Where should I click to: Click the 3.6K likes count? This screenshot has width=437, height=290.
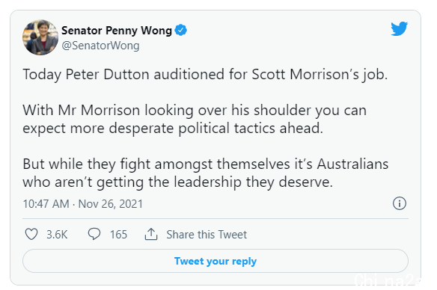point(57,235)
